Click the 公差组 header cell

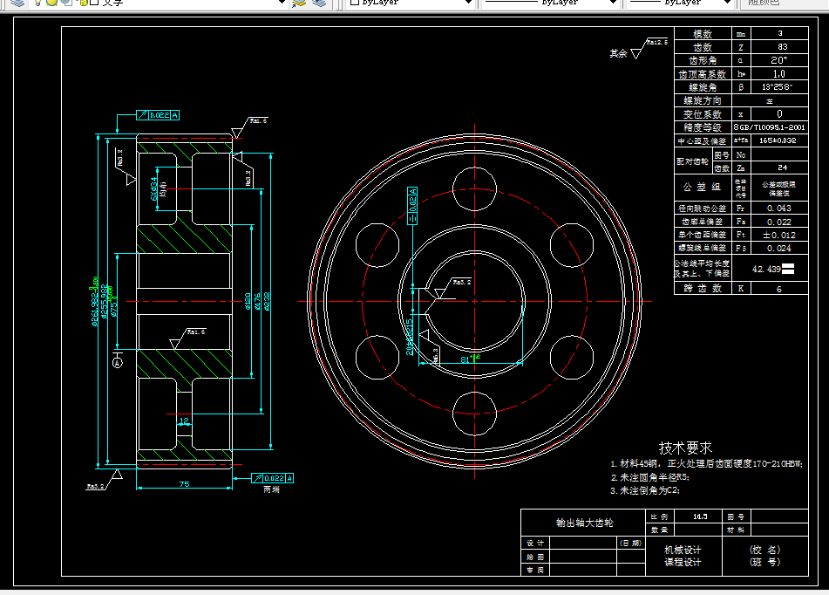point(703,188)
